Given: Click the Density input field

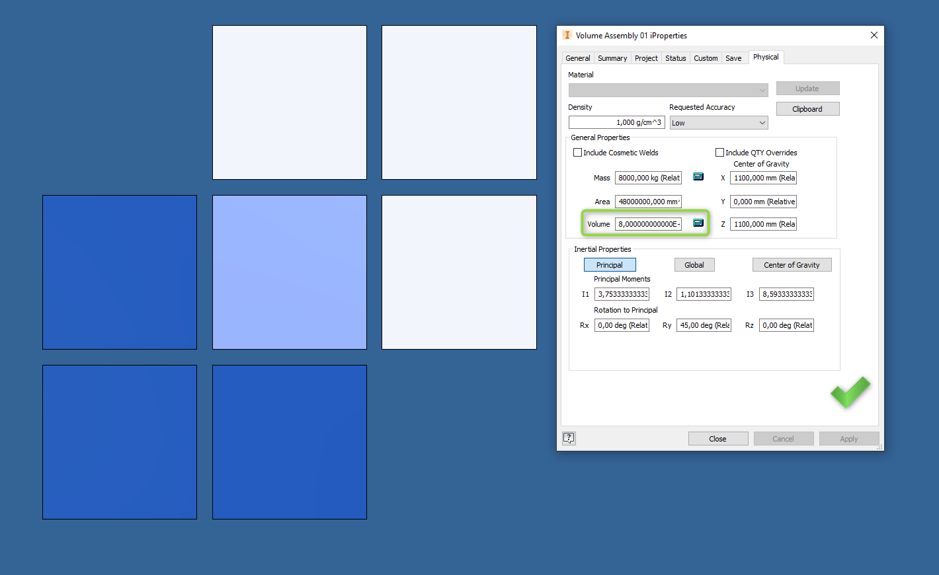Looking at the screenshot, I should 616,122.
